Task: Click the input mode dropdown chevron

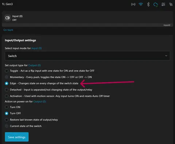Action: click(166, 56)
